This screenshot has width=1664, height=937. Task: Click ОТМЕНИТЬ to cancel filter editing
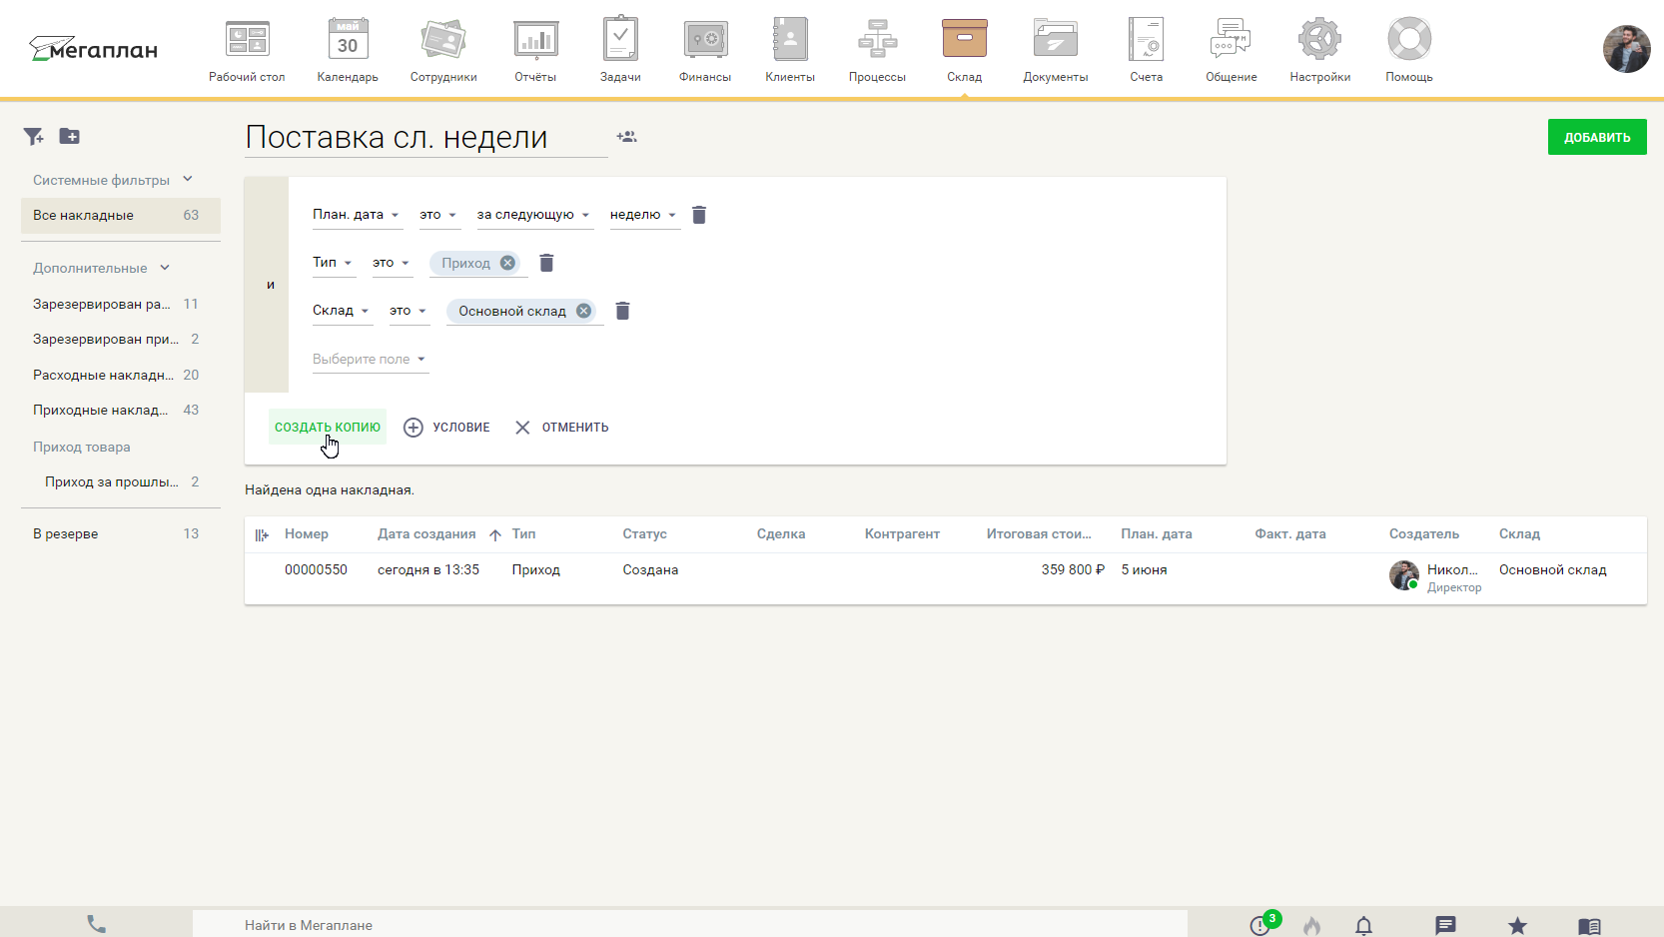(x=561, y=428)
